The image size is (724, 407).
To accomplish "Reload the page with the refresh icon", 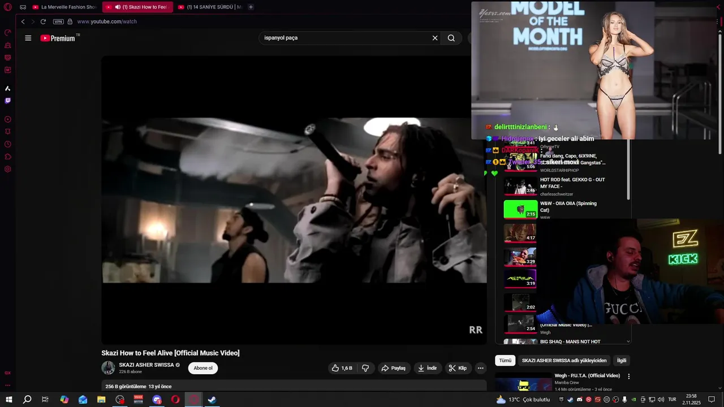I will [x=43, y=21].
